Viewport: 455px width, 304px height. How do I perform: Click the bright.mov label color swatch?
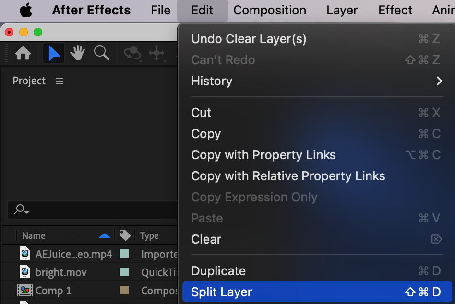coord(124,272)
